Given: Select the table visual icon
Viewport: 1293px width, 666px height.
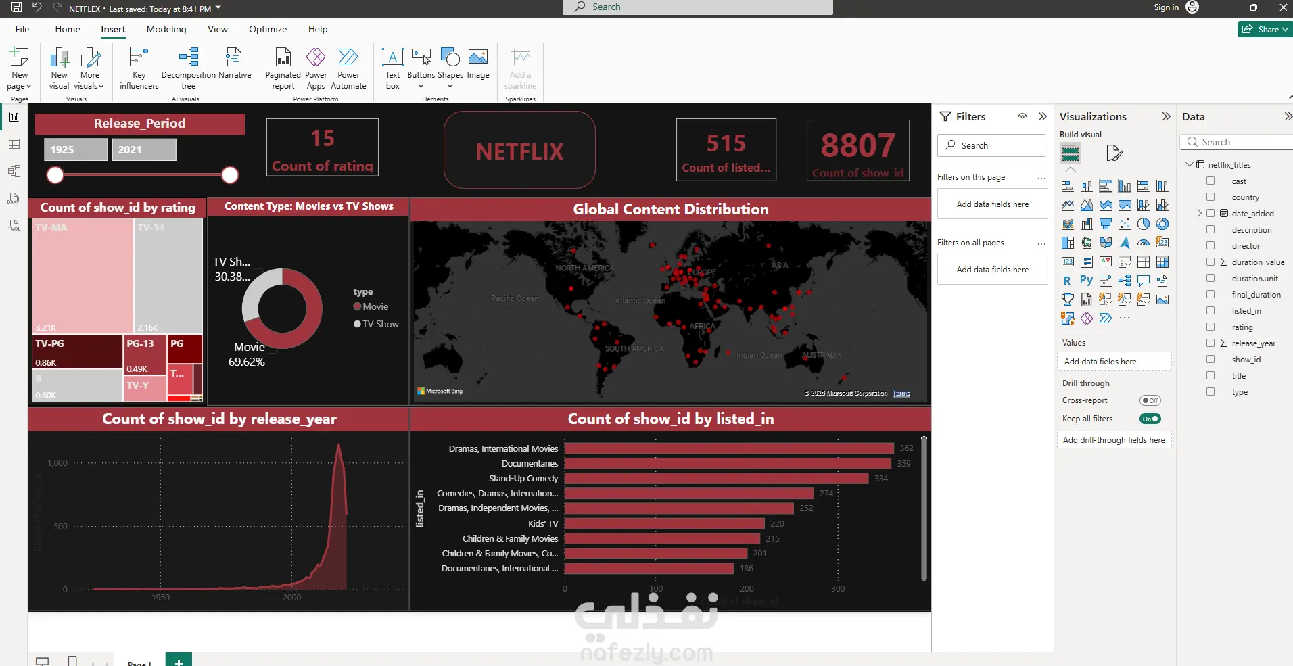Looking at the screenshot, I should 1144,262.
